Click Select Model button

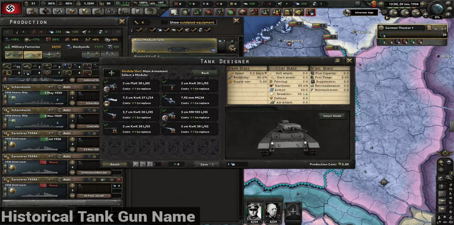pos(332,116)
